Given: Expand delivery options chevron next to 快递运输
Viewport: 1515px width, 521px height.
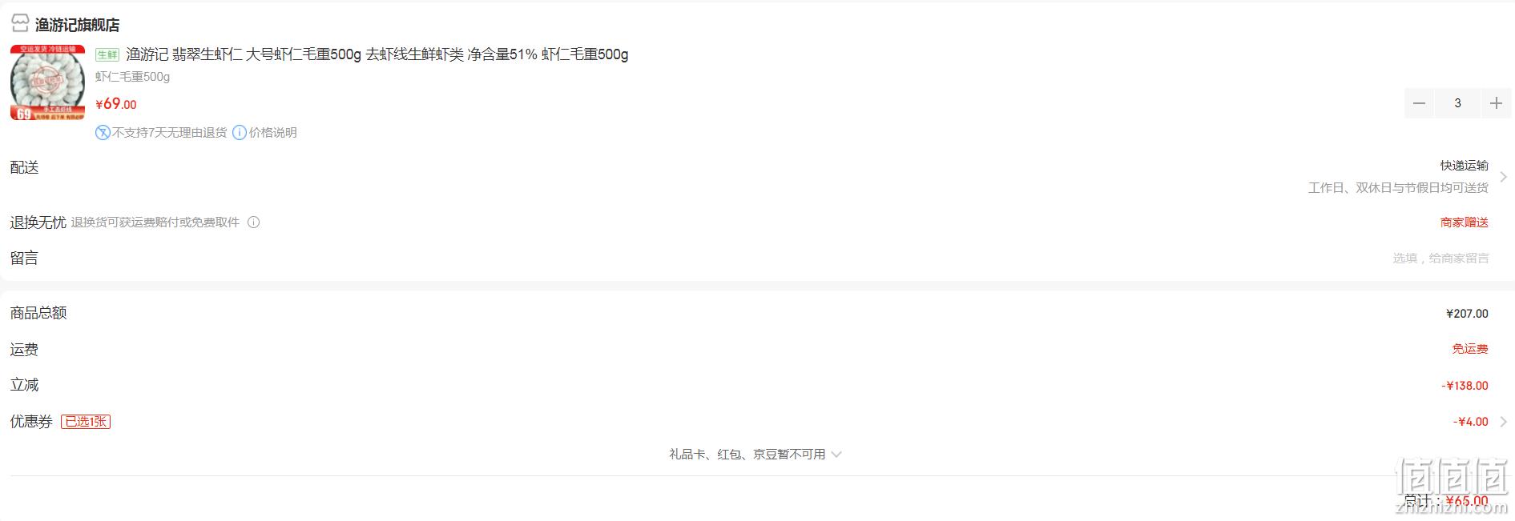Looking at the screenshot, I should [x=1503, y=177].
